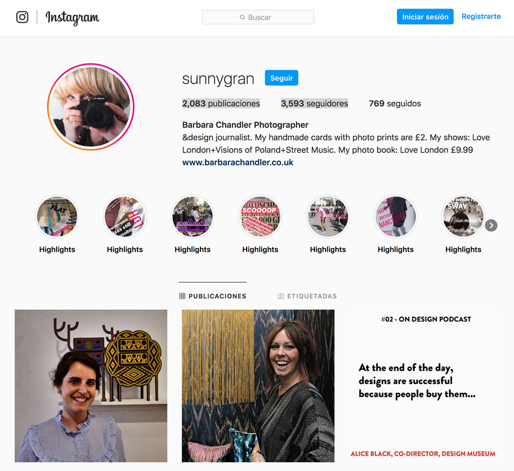Viewport: 514px width, 471px height.
Task: Open the sunnygran profile picture story
Action: [x=91, y=107]
